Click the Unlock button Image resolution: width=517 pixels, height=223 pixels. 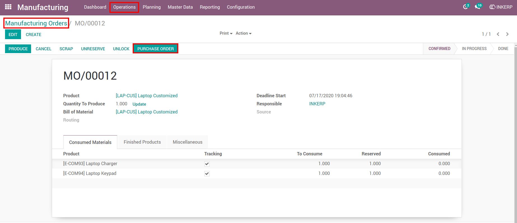point(121,49)
